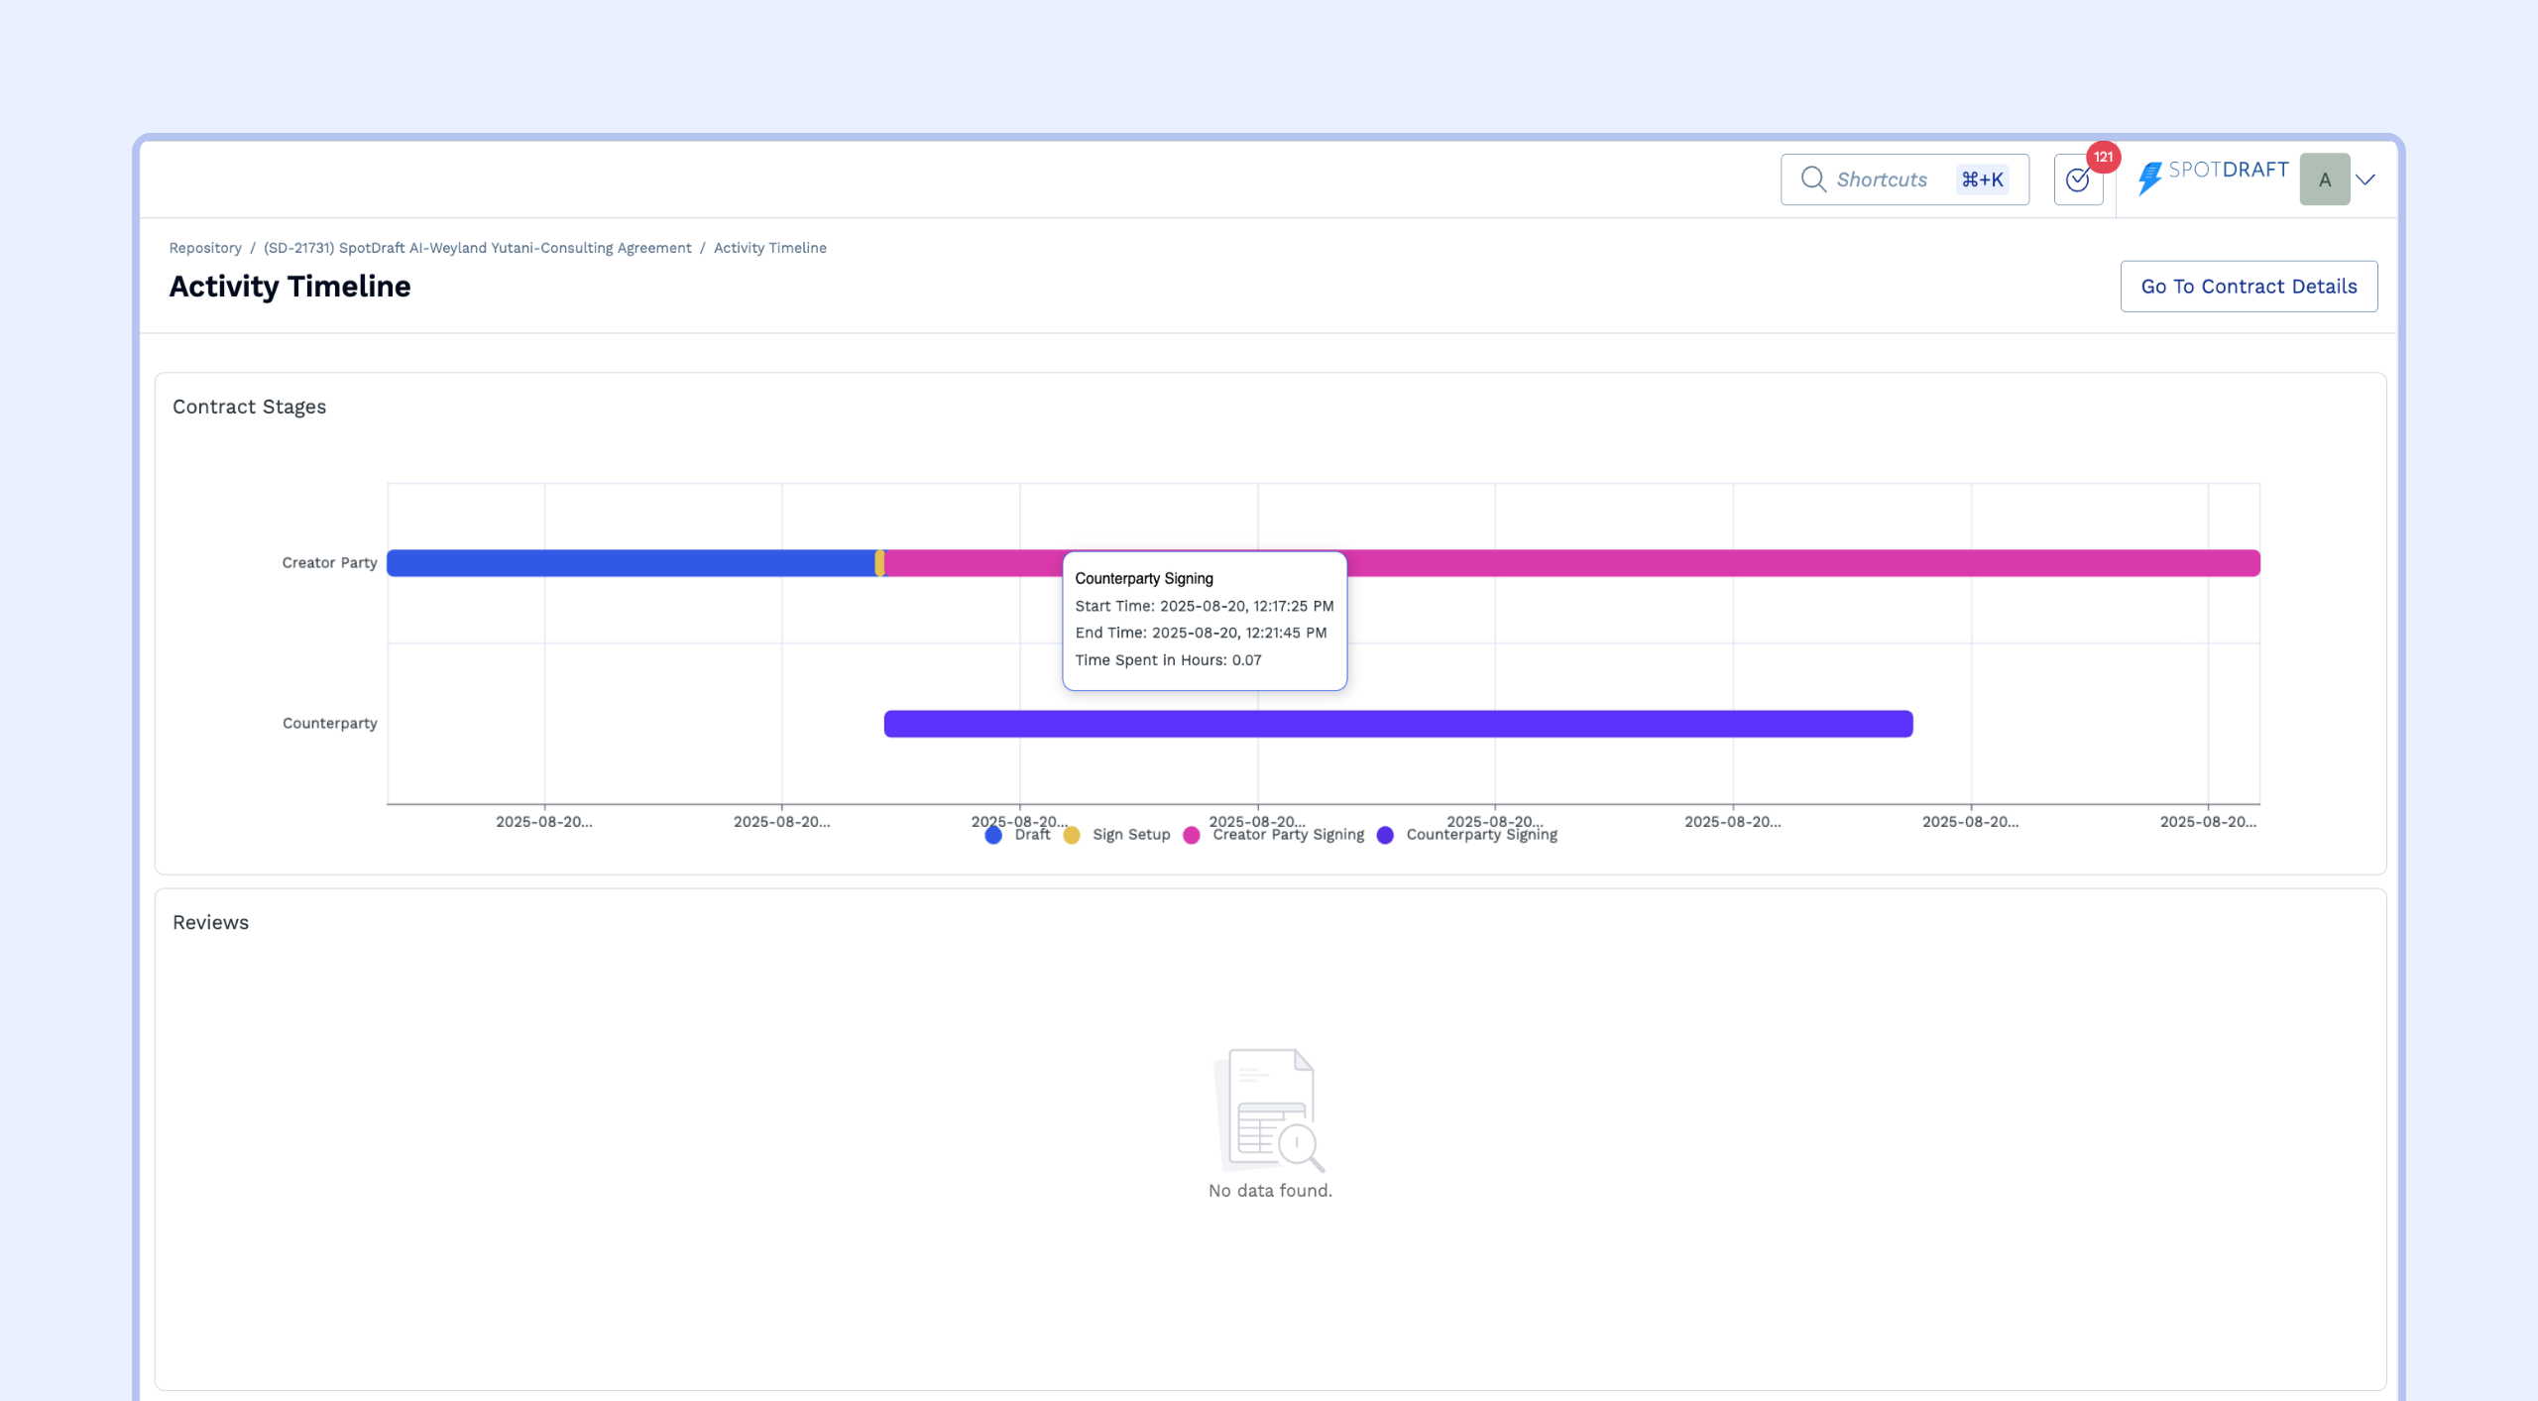Image resolution: width=2538 pixels, height=1401 pixels.
Task: Click the user avatar labeled A
Action: pos(2324,179)
